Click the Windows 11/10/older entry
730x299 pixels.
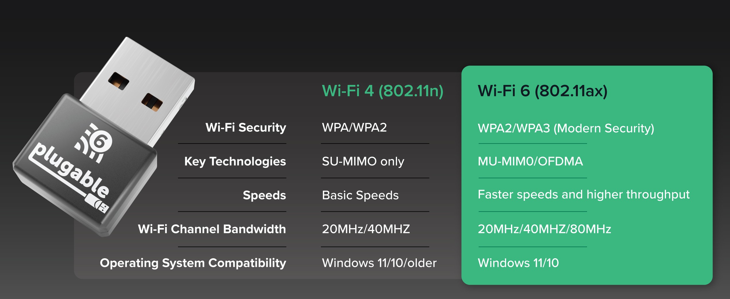pyautogui.click(x=379, y=263)
